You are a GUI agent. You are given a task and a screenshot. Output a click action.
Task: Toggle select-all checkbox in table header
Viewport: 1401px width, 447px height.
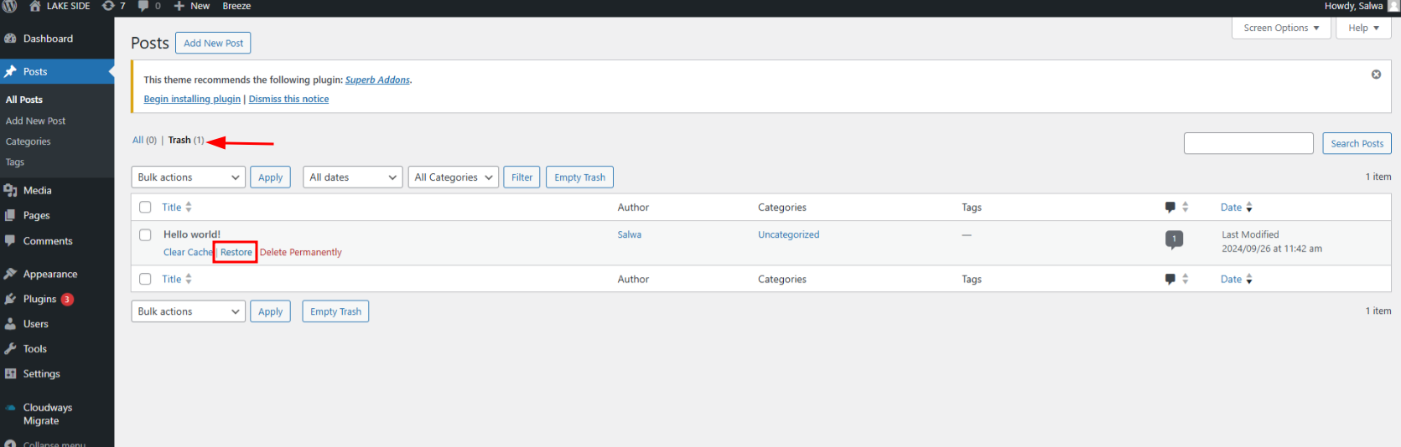pos(145,207)
